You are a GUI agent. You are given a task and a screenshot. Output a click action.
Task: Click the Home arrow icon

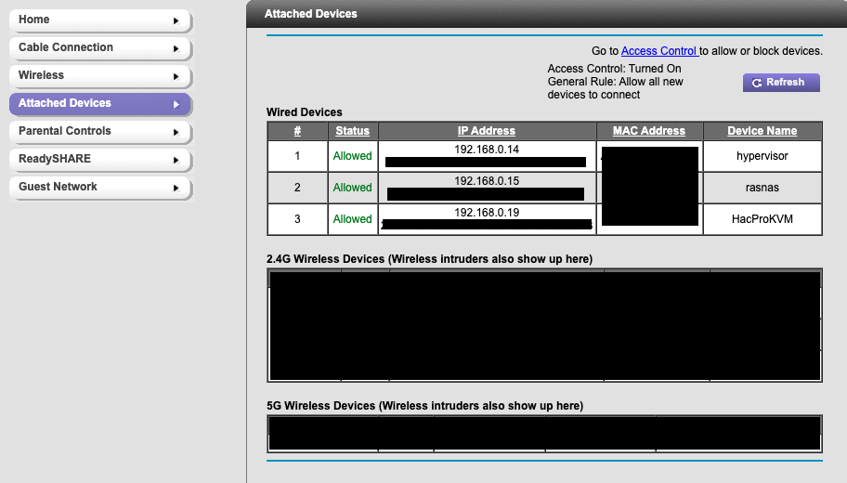tap(176, 20)
